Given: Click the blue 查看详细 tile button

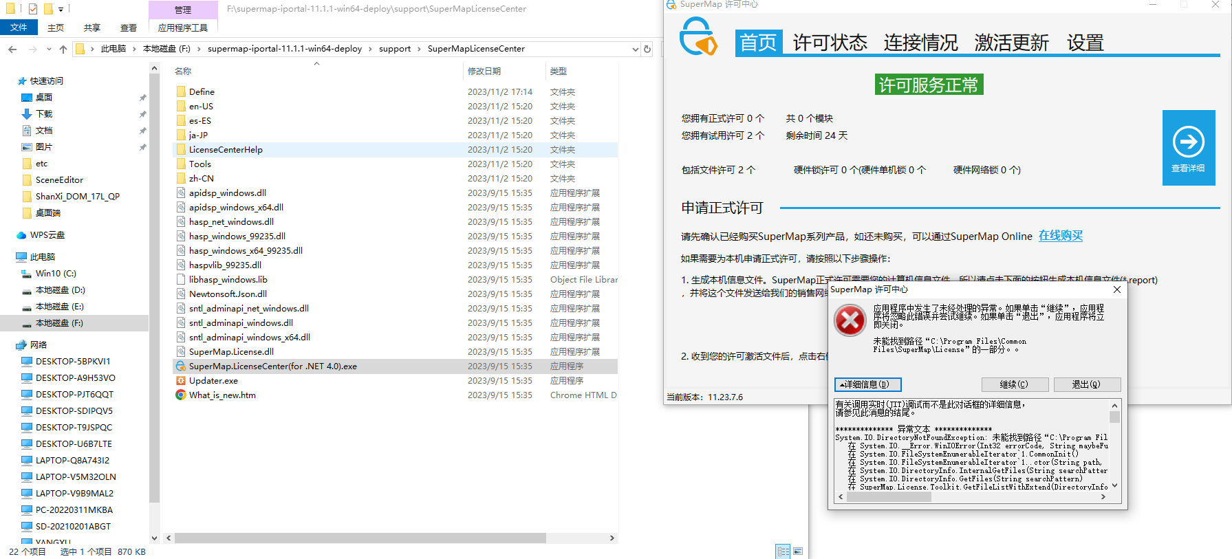Looking at the screenshot, I should click(1189, 148).
